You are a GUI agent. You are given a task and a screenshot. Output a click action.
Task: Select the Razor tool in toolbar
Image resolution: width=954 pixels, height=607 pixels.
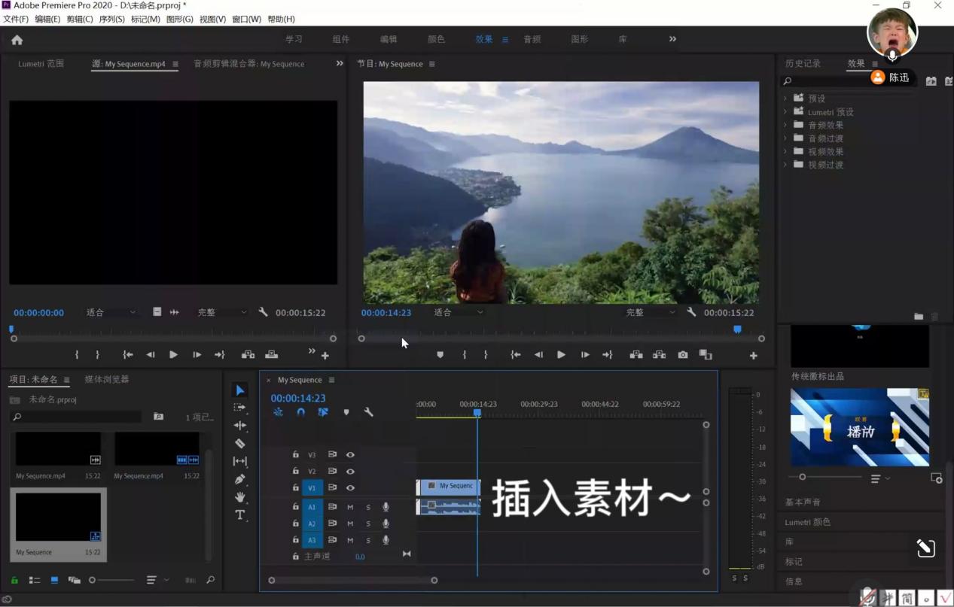point(240,443)
